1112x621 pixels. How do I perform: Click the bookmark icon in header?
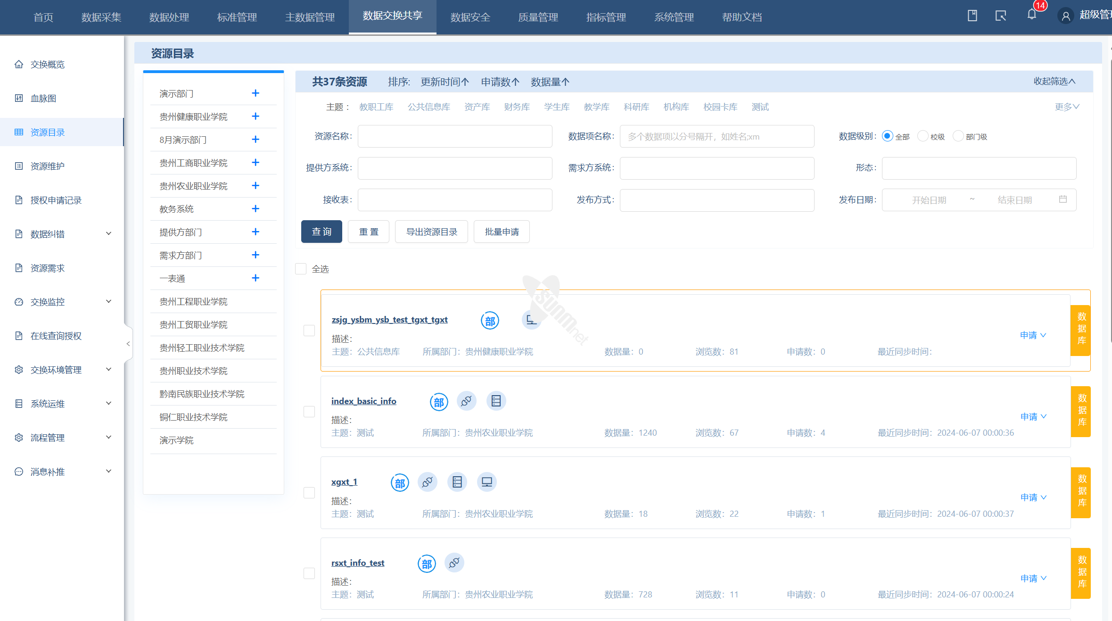click(972, 16)
